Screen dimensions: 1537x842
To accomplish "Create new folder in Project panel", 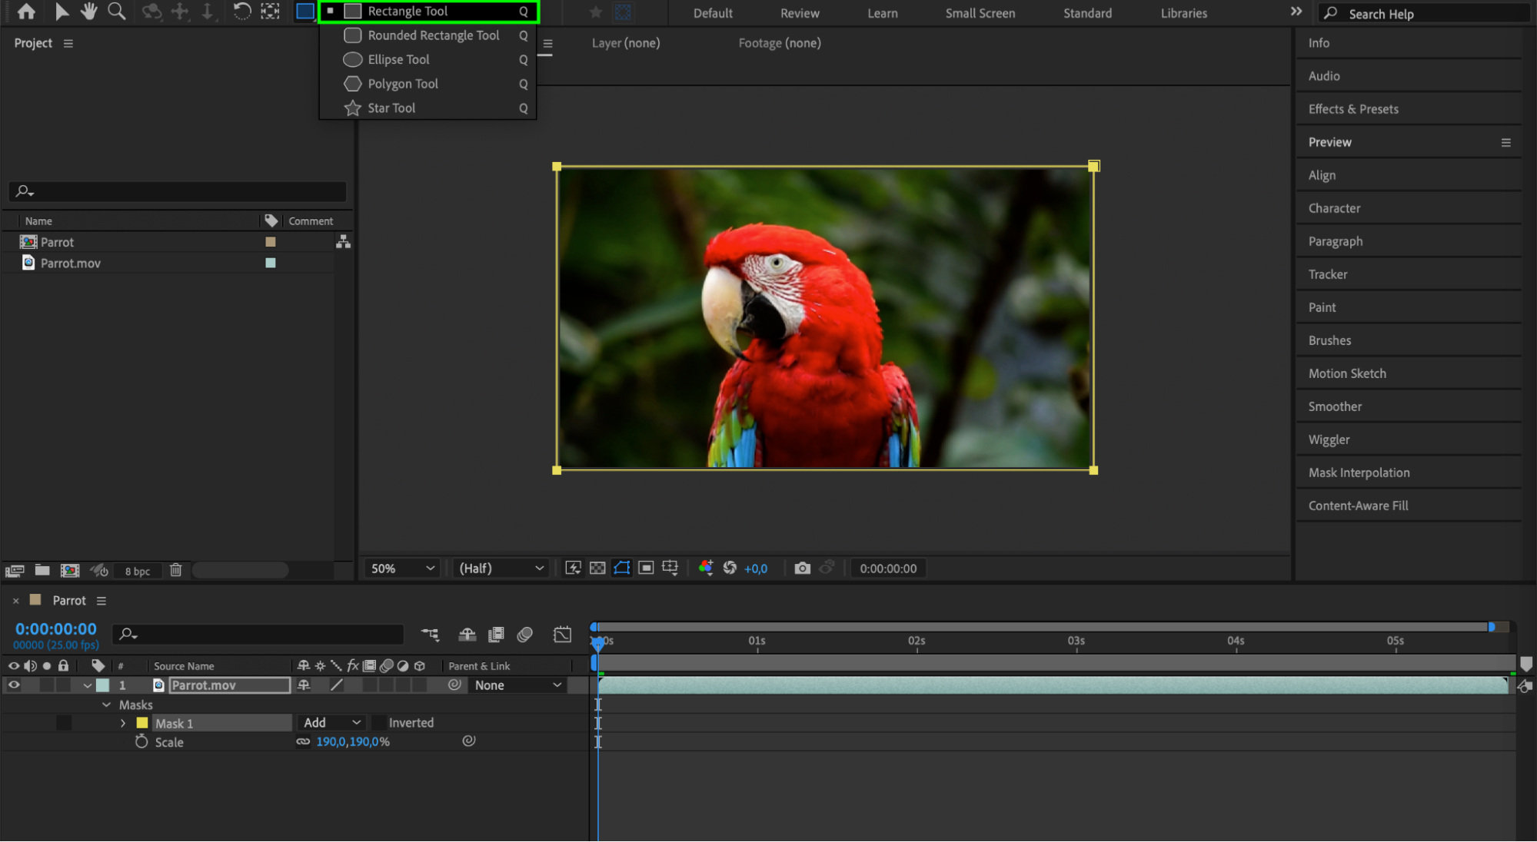I will point(42,570).
